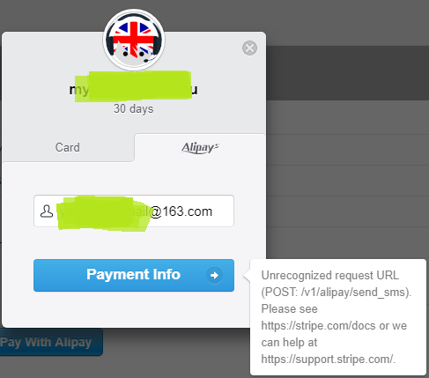Click the dark header band behind the dialog
429x378 pixels.
[x=348, y=73]
